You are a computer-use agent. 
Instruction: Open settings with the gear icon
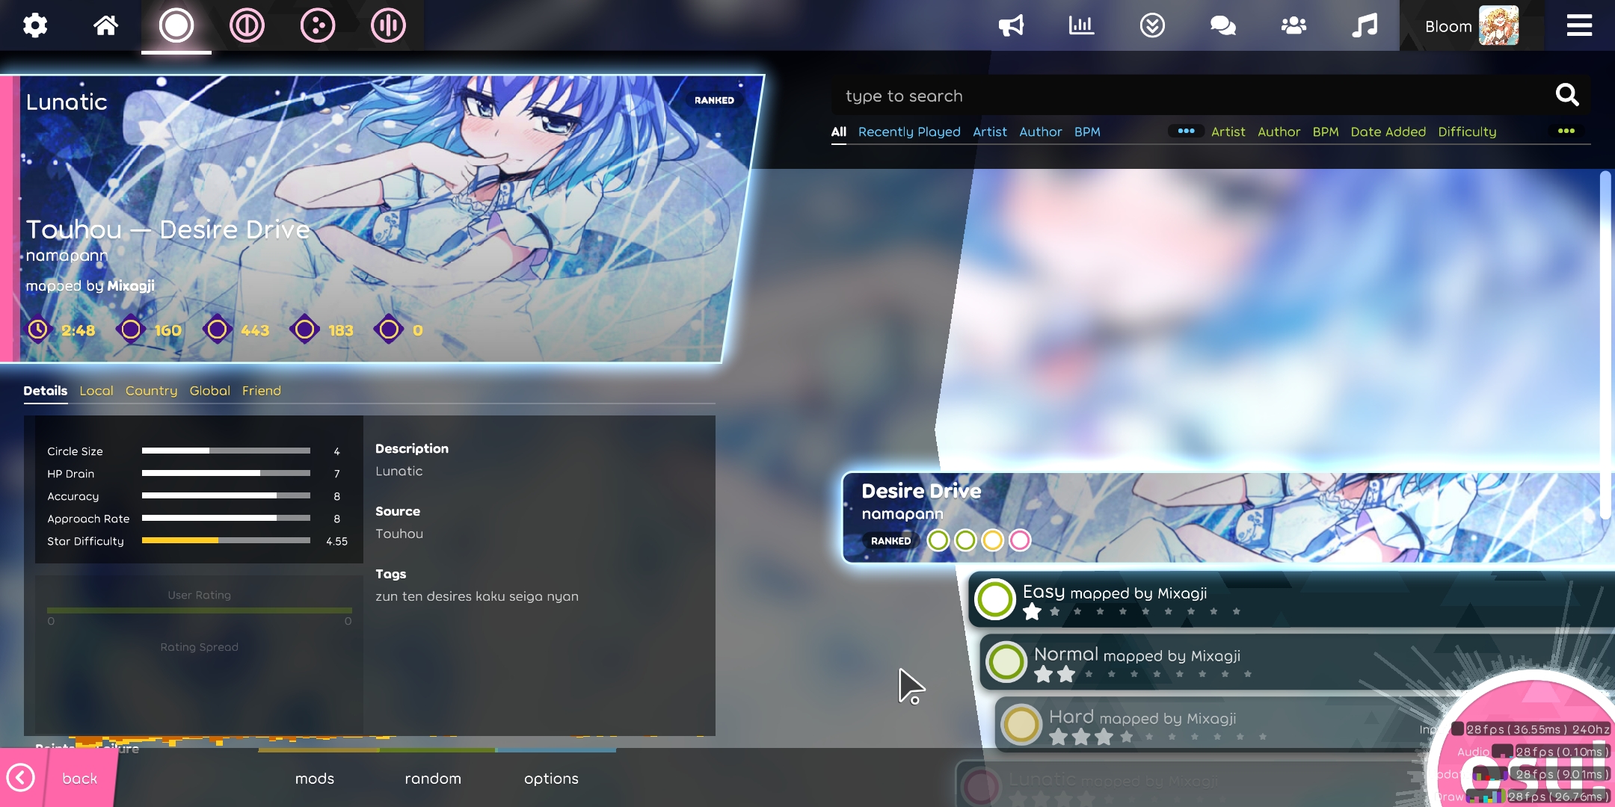click(x=35, y=26)
